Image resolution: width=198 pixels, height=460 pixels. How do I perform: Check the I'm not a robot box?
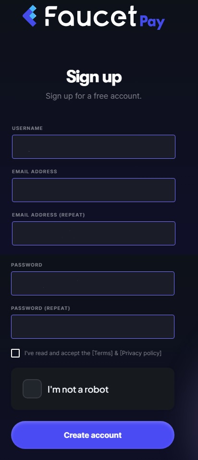click(x=32, y=389)
